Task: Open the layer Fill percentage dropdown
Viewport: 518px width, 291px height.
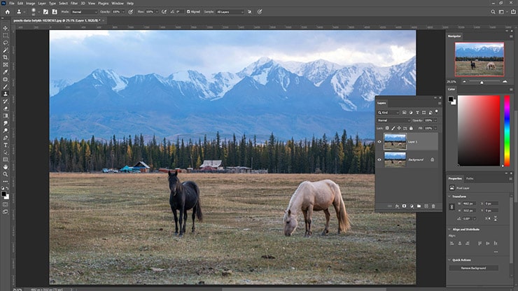Action: pos(435,128)
